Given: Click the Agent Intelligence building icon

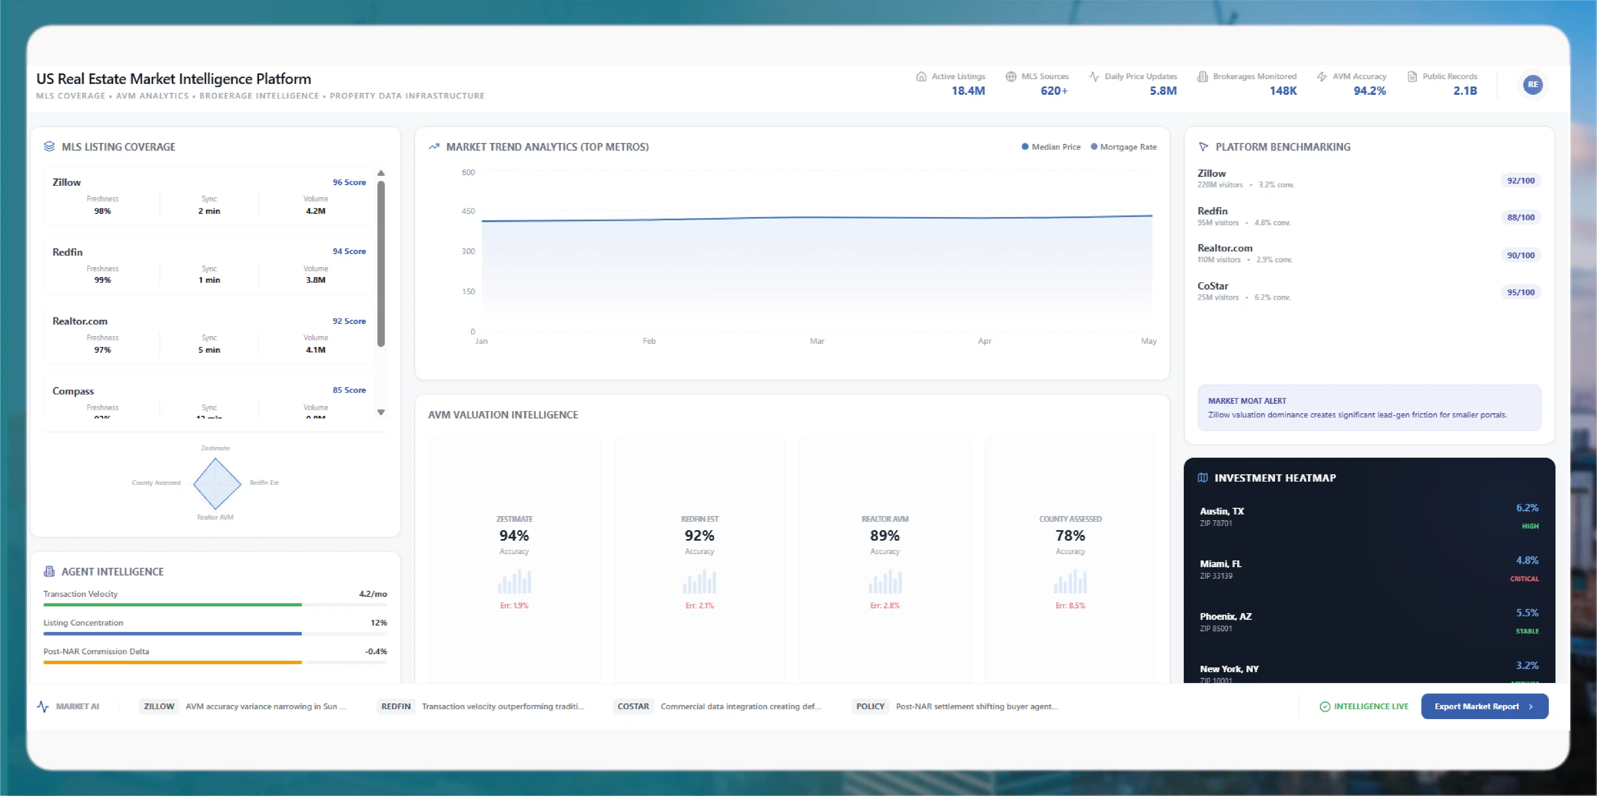Looking at the screenshot, I should click(x=49, y=572).
